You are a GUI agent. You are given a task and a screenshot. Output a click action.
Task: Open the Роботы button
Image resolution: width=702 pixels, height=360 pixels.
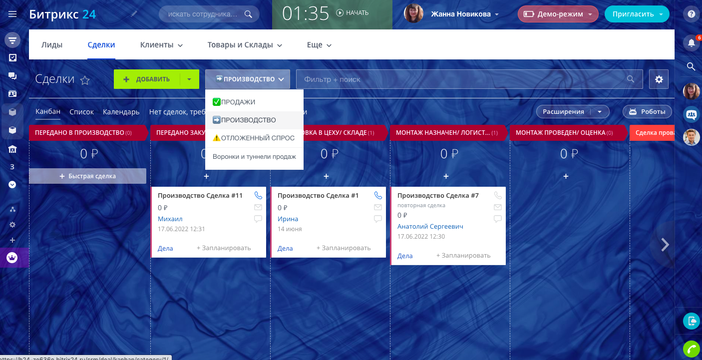(x=647, y=112)
